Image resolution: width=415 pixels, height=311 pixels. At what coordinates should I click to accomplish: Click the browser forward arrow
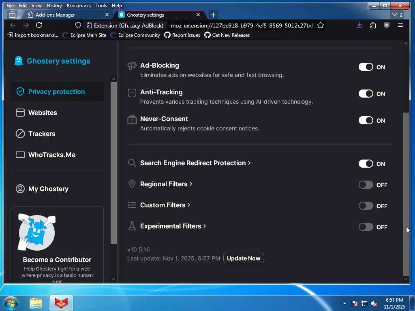click(26, 25)
